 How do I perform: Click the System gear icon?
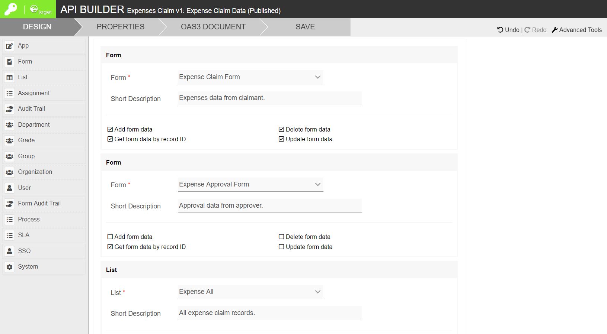pyautogui.click(x=10, y=267)
